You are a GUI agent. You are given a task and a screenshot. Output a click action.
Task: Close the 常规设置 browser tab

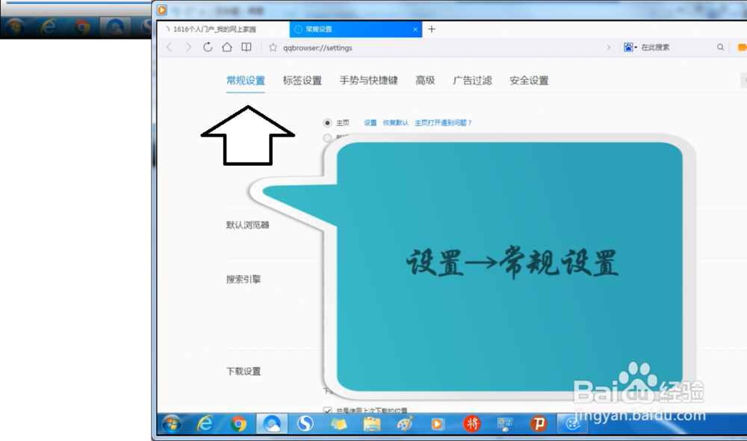[x=415, y=30]
